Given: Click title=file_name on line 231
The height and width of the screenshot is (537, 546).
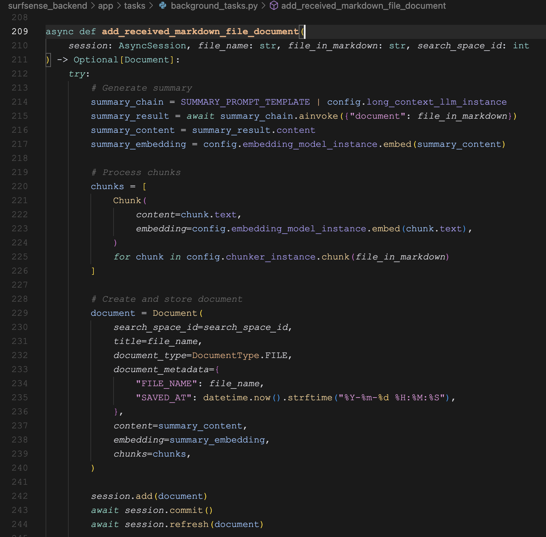Looking at the screenshot, I should (156, 341).
